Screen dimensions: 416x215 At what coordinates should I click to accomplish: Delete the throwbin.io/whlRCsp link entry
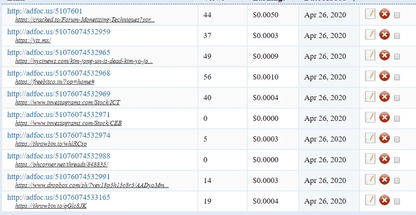384,138
